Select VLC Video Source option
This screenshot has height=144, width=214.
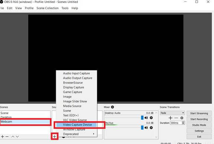pyautogui.click(x=76, y=120)
